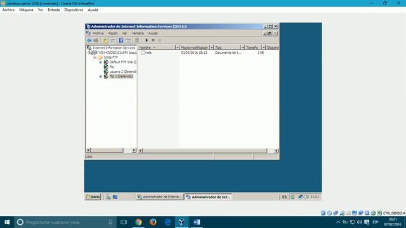Click the Back arrow in IIS toolbar
Screen dimensions: 406x228
coord(89,41)
